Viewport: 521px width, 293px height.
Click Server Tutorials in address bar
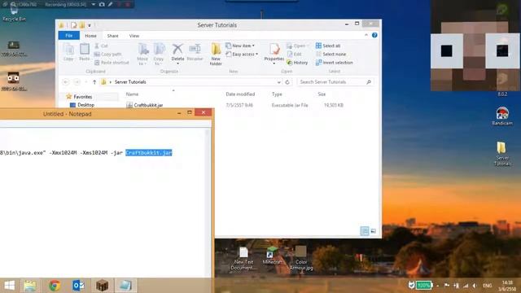coord(130,82)
